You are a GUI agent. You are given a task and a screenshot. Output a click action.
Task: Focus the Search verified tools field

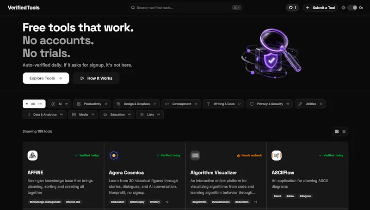click(186, 7)
